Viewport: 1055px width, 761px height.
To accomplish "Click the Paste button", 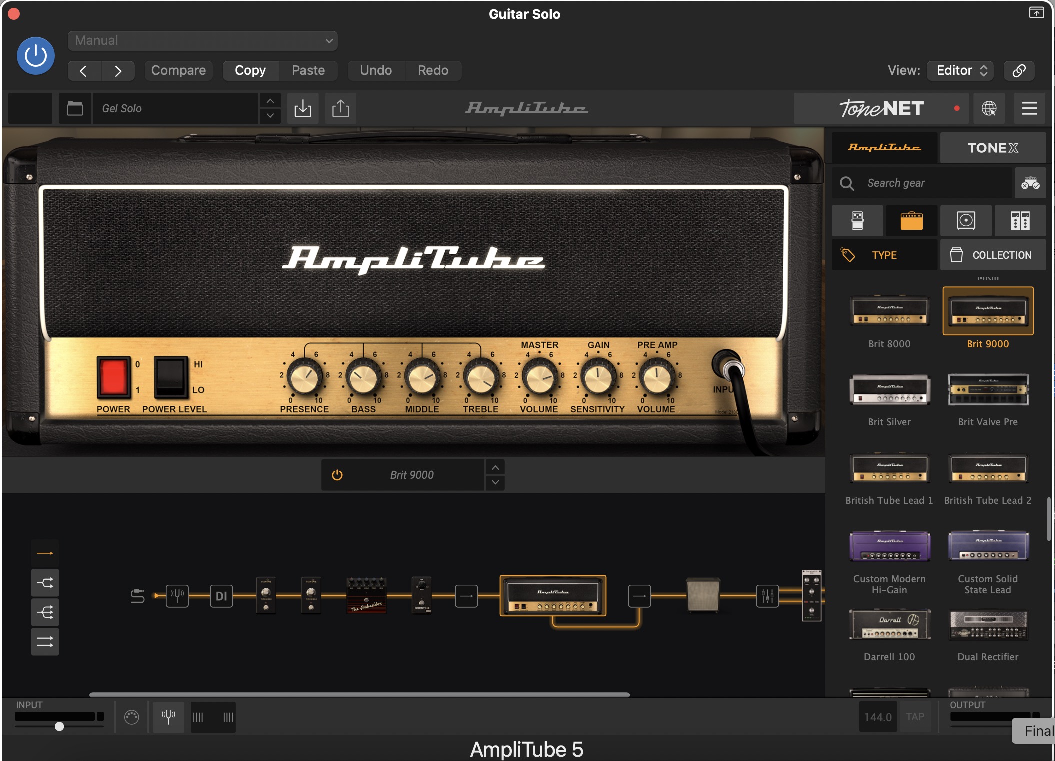I will [x=308, y=70].
